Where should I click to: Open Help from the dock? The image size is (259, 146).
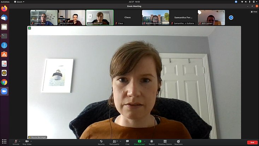coord(4,45)
